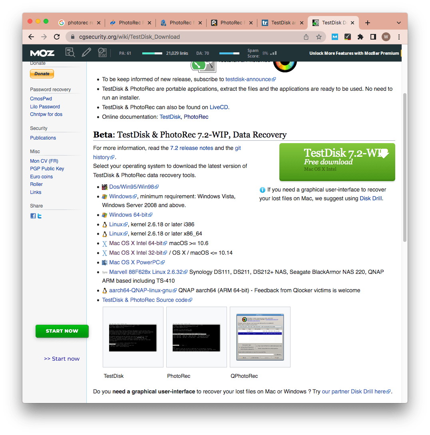
Task: Open Chrome's three-dot menu
Action: tap(399, 37)
